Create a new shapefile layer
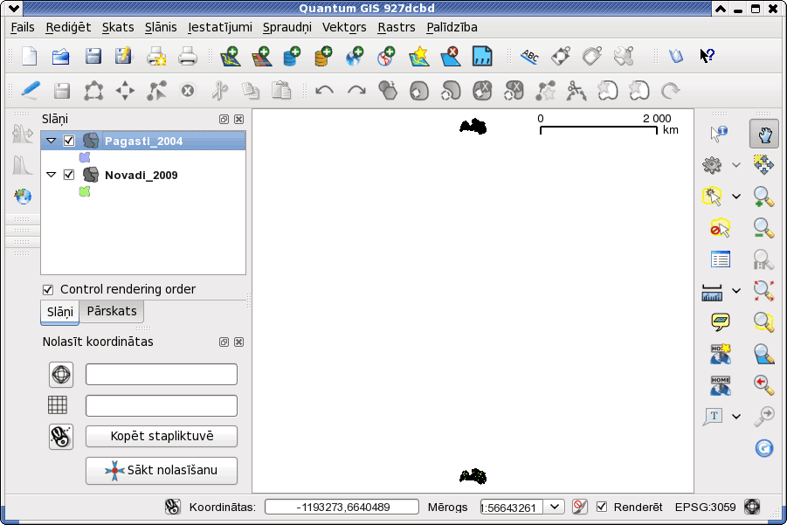This screenshot has width=787, height=525. click(419, 56)
